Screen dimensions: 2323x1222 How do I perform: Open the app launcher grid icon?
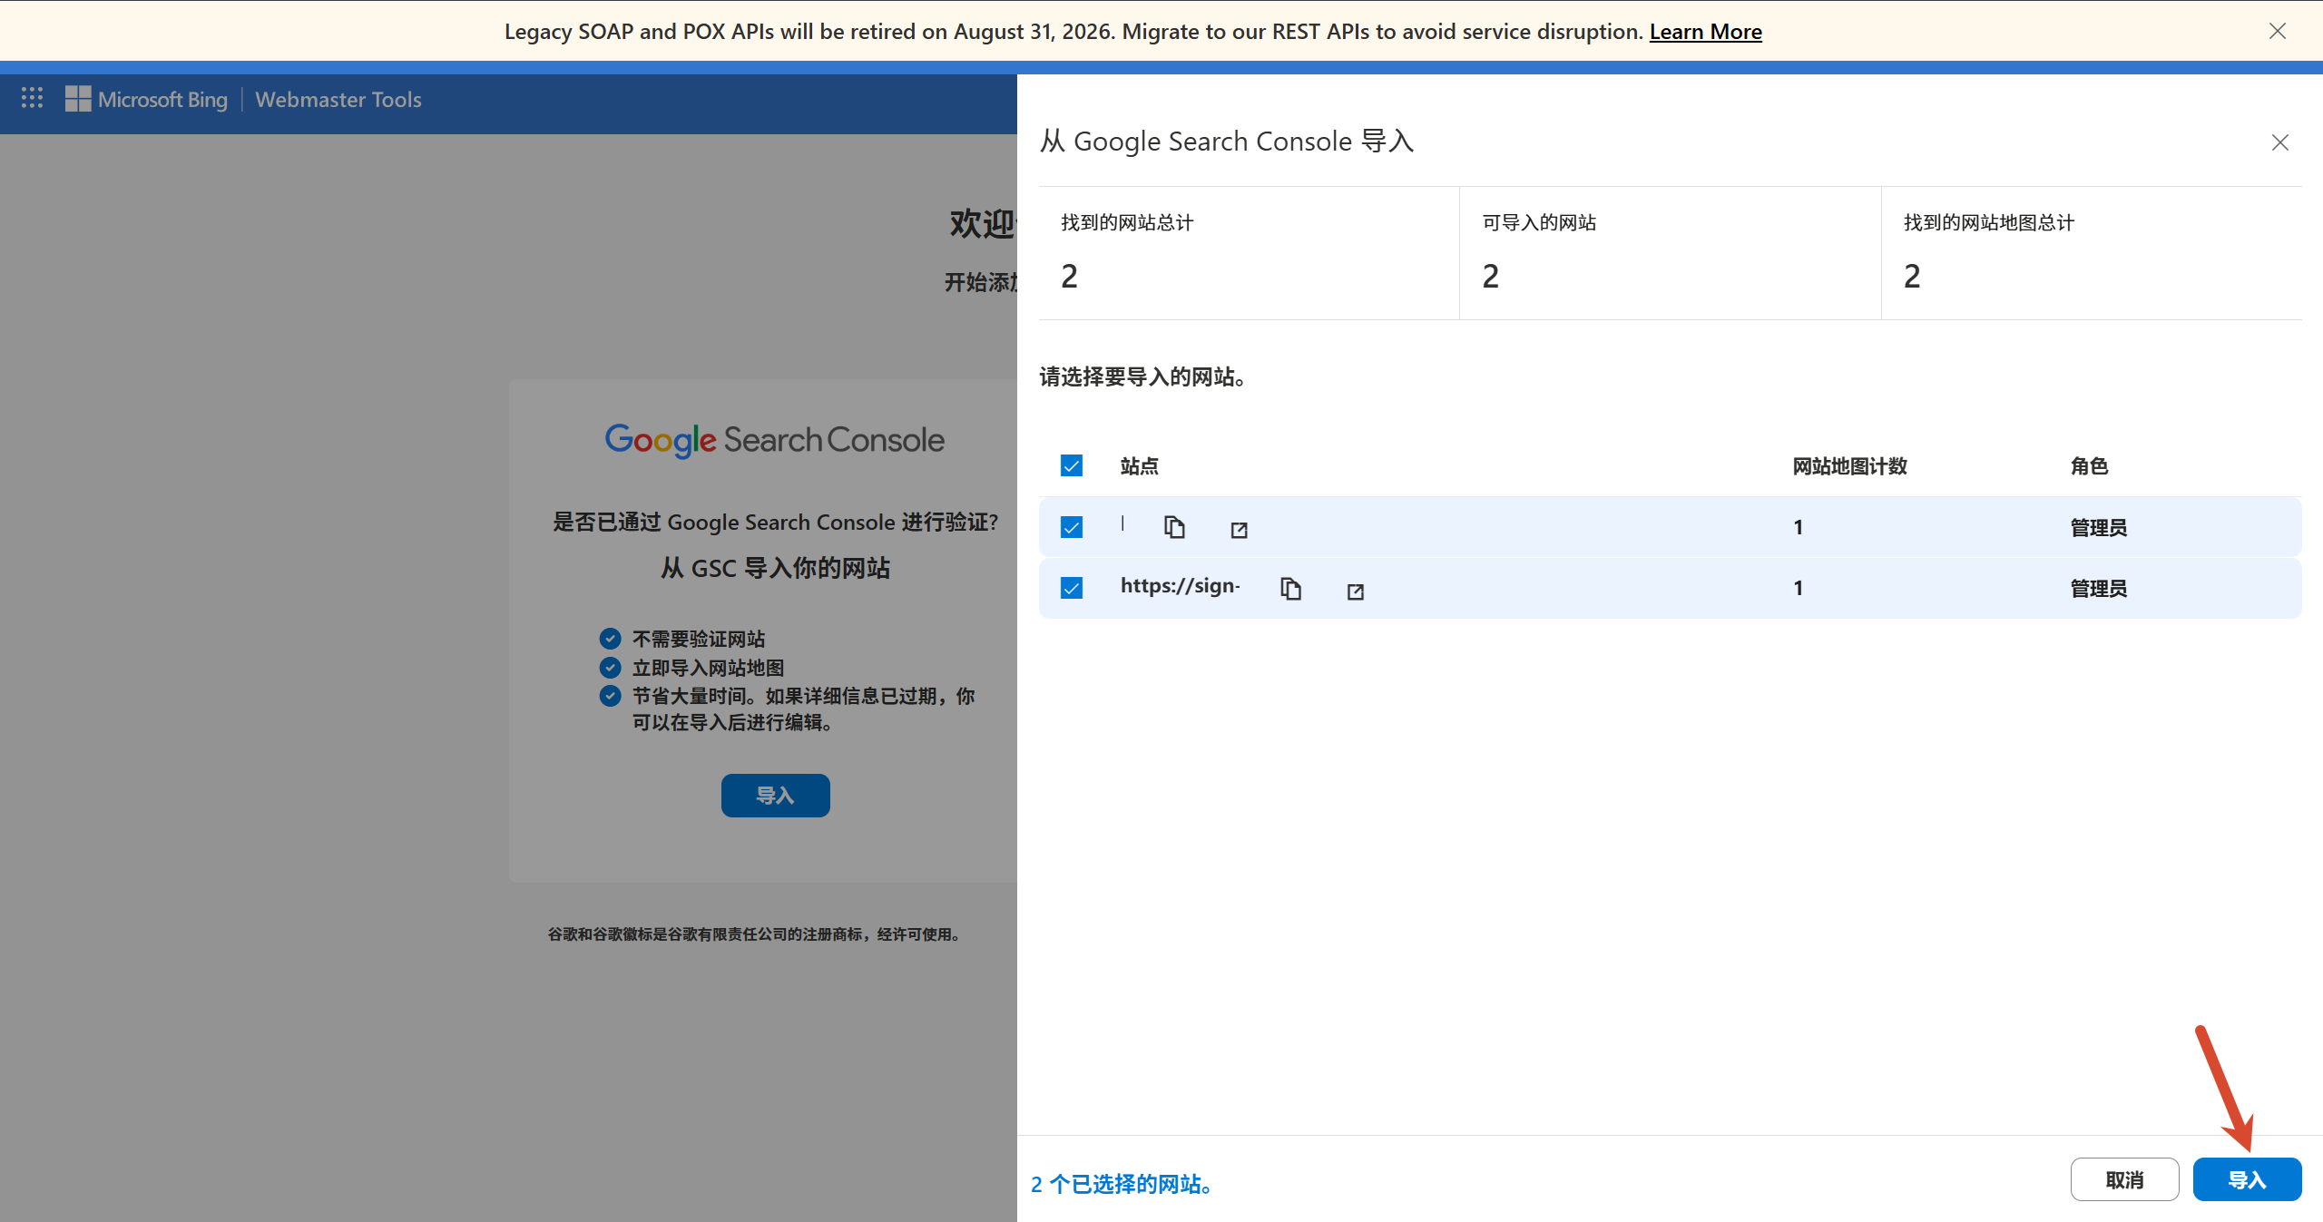[33, 98]
